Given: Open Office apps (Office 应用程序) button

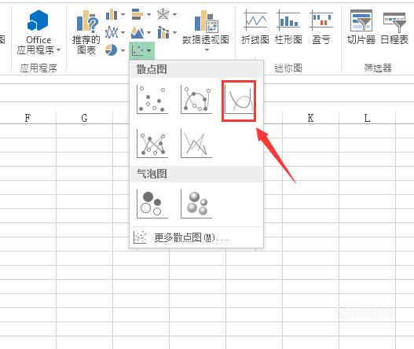Looking at the screenshot, I should click(x=38, y=32).
